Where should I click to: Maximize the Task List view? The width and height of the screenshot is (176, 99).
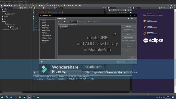click(130, 8)
